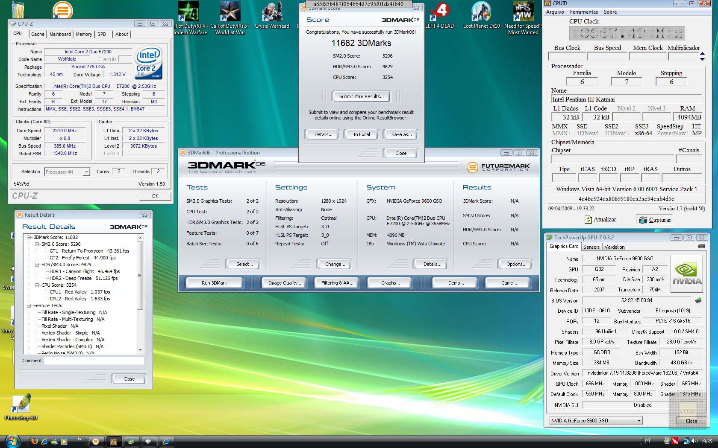Click the To Excel button
The width and height of the screenshot is (718, 448).
coord(362,134)
